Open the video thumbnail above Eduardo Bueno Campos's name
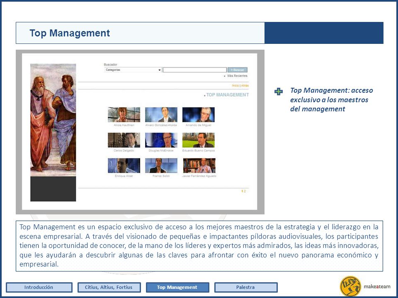The height and width of the screenshot is (298, 398). pos(199,140)
